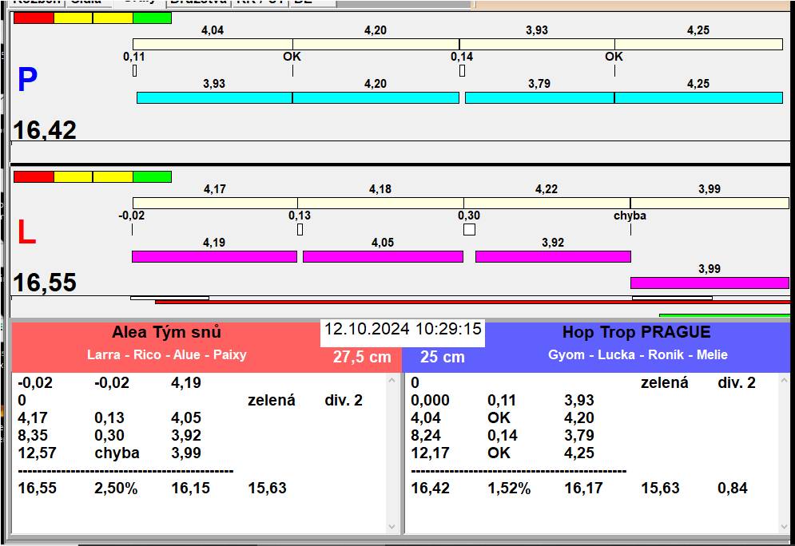
Task: Click the 27,5 cm jump height label
Action: pyautogui.click(x=362, y=357)
